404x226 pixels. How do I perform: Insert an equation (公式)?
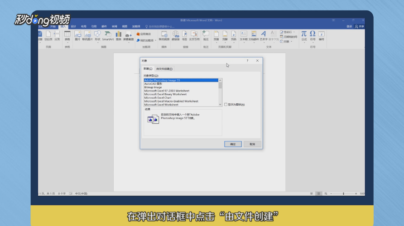(304, 36)
